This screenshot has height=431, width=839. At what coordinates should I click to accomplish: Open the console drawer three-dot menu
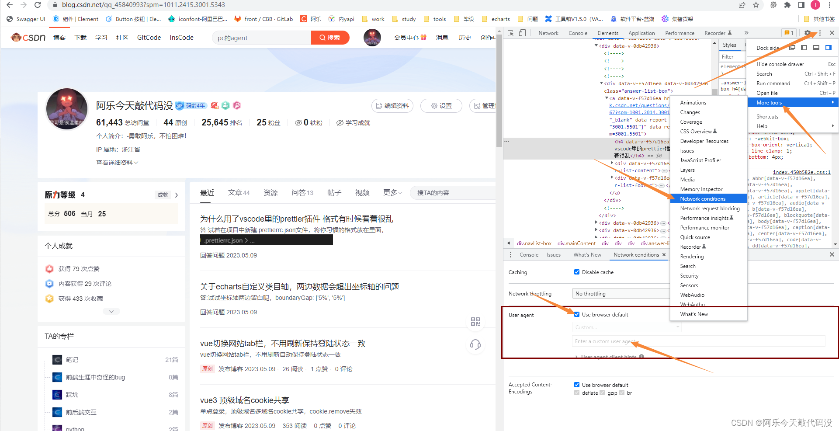click(x=510, y=254)
